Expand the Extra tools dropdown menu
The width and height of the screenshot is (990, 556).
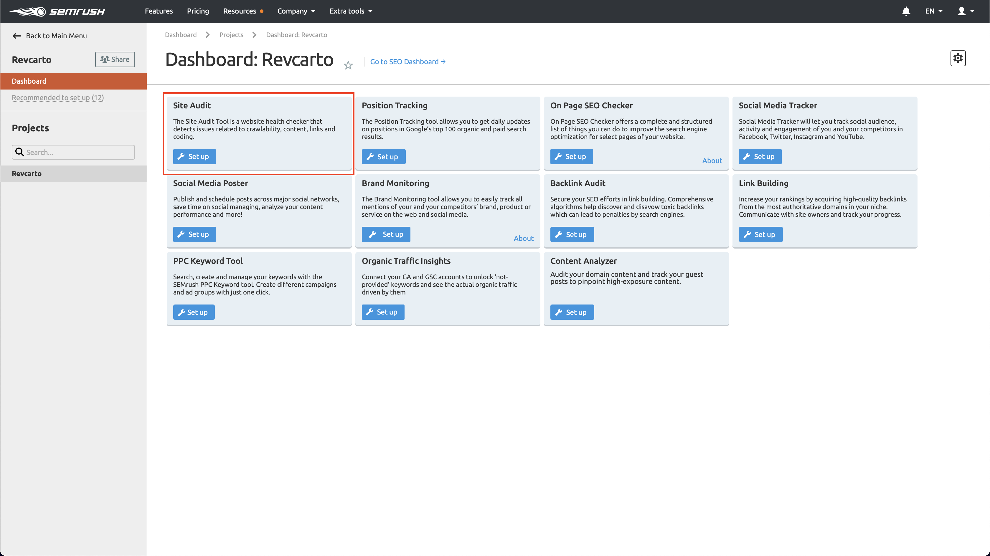351,11
